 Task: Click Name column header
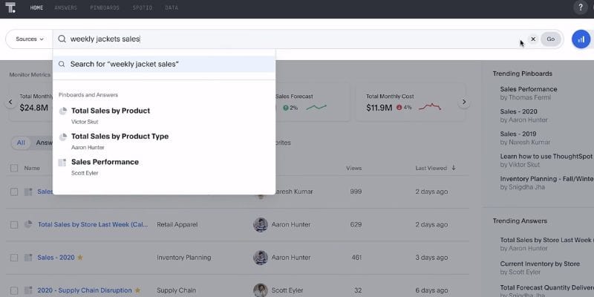32,169
